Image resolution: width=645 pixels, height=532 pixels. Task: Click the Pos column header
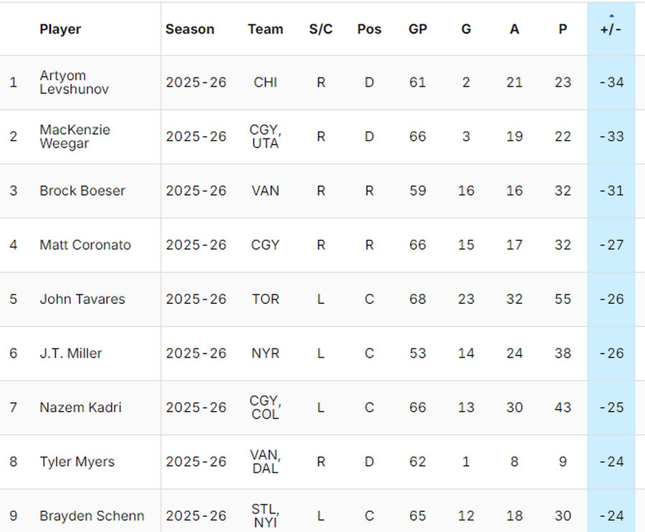point(369,29)
